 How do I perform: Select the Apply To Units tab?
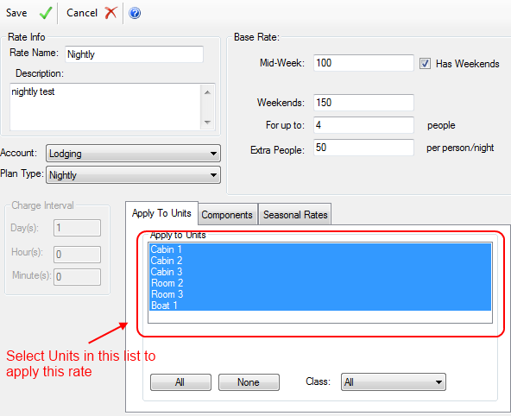point(161,213)
